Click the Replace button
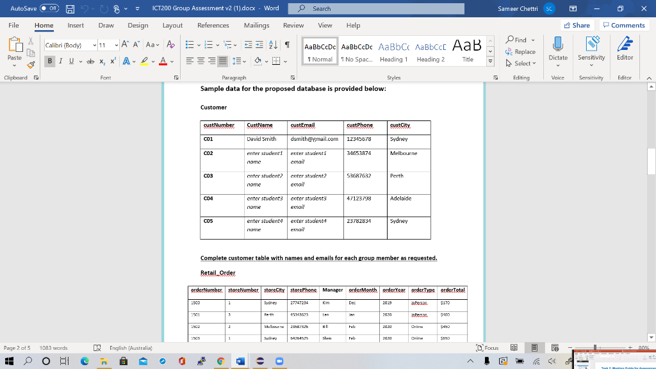This screenshot has width=656, height=369. point(521,52)
